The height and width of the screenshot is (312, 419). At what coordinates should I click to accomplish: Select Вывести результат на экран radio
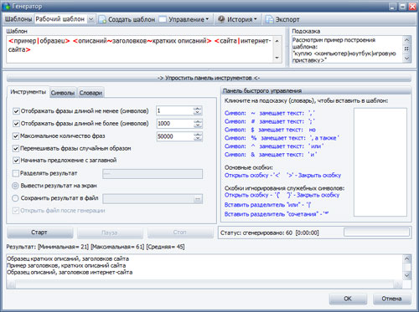pos(15,186)
